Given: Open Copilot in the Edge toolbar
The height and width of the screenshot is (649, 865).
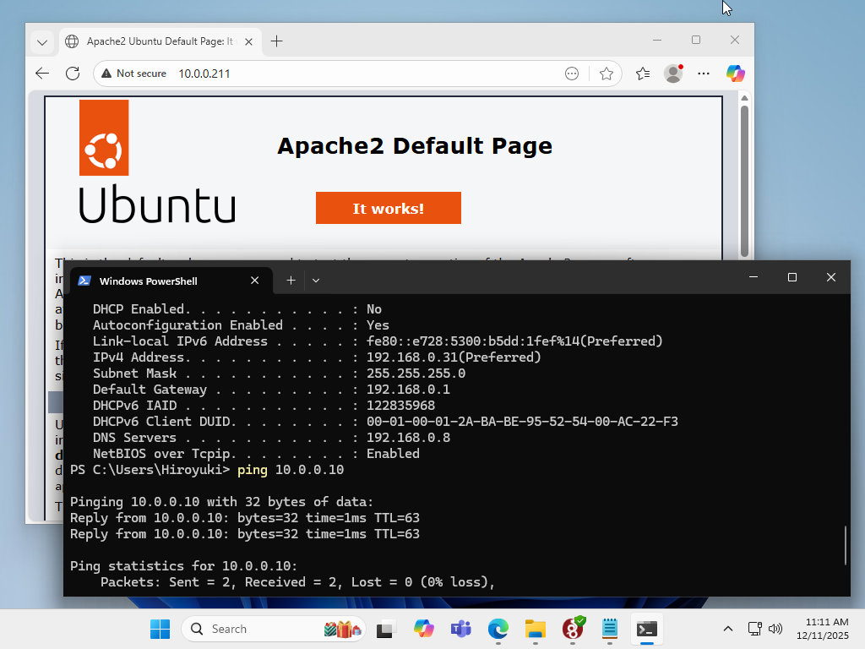Looking at the screenshot, I should point(735,74).
